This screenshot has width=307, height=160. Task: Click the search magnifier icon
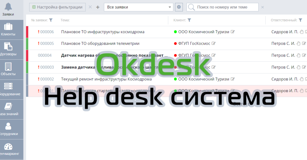click(191, 7)
